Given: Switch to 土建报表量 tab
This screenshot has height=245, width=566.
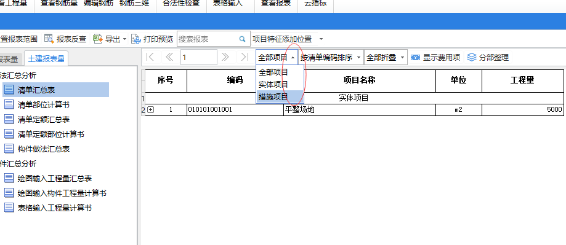Looking at the screenshot, I should point(46,59).
